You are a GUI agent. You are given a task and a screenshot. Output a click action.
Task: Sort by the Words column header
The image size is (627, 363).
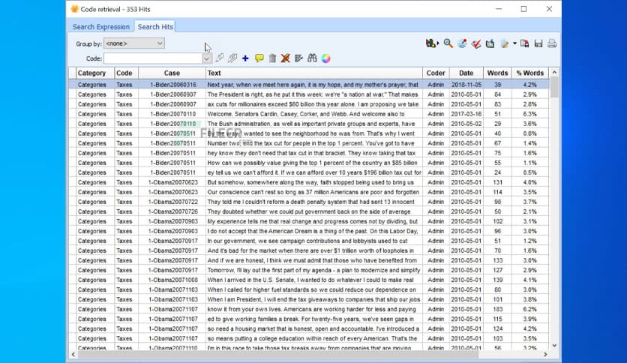(497, 73)
